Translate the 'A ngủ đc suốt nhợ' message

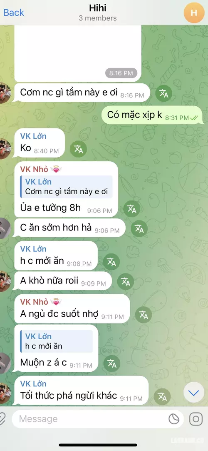pyautogui.click(x=144, y=315)
